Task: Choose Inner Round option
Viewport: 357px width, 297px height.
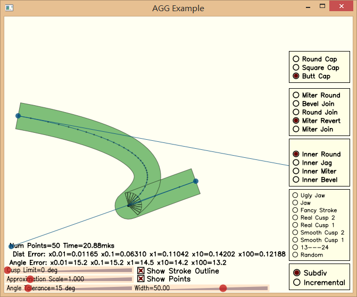Action: pyautogui.click(x=317, y=154)
